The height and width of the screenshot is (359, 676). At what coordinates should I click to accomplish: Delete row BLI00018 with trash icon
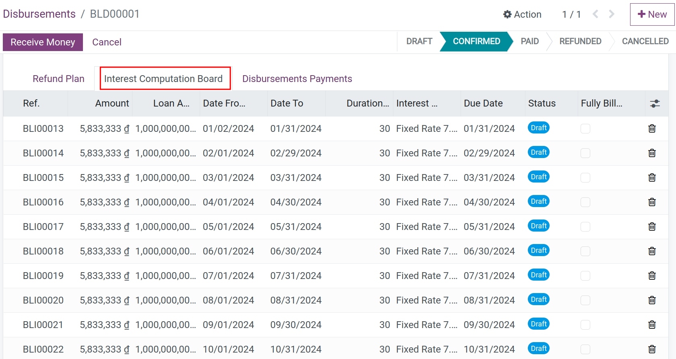coord(652,251)
